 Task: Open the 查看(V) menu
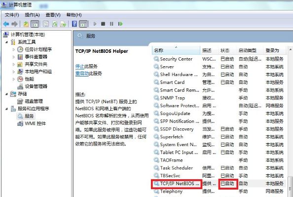(53, 15)
